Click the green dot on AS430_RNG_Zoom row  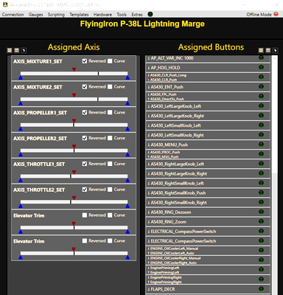tap(261, 221)
